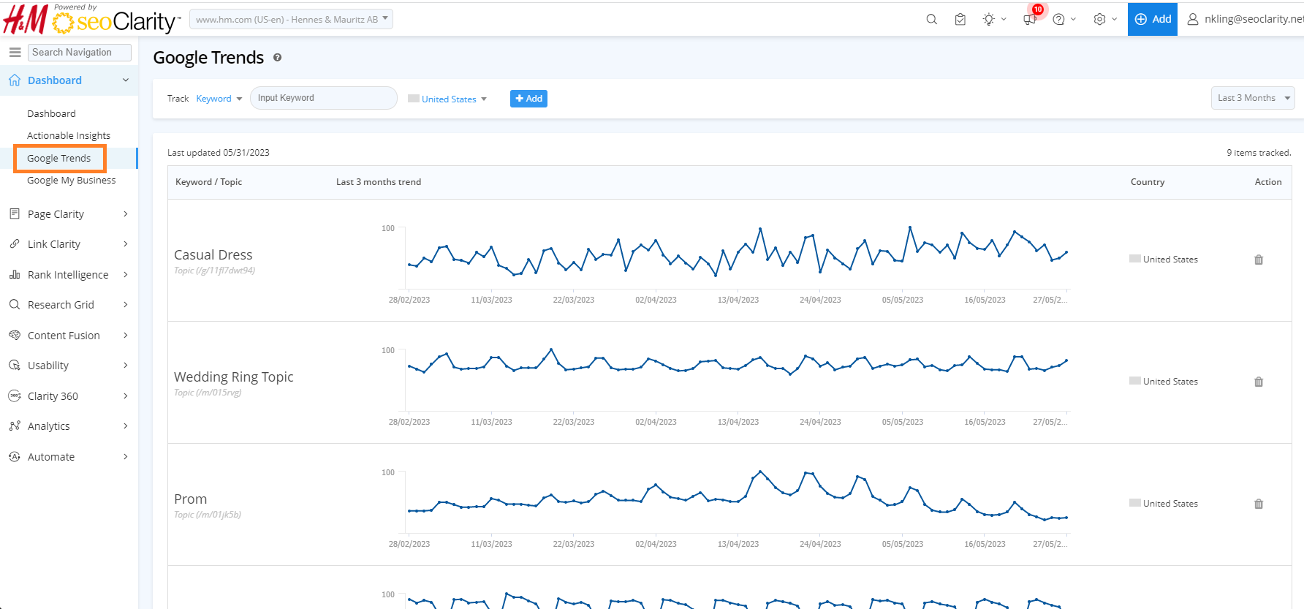Click the Input Keyword text field
The height and width of the screenshot is (609, 1304).
pos(323,98)
